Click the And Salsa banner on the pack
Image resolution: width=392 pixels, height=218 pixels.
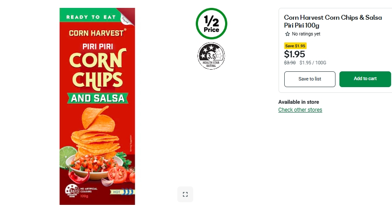pos(97,98)
